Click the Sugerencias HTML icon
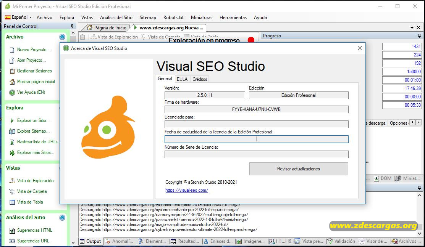 point(12,231)
